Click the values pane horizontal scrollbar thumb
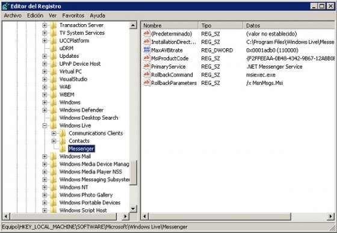This screenshot has width=337, height=233. click(x=220, y=216)
